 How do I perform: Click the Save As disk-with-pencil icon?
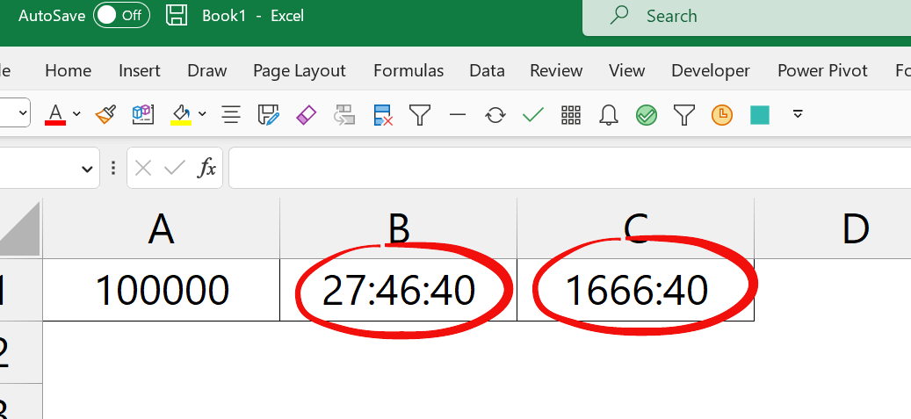269,114
